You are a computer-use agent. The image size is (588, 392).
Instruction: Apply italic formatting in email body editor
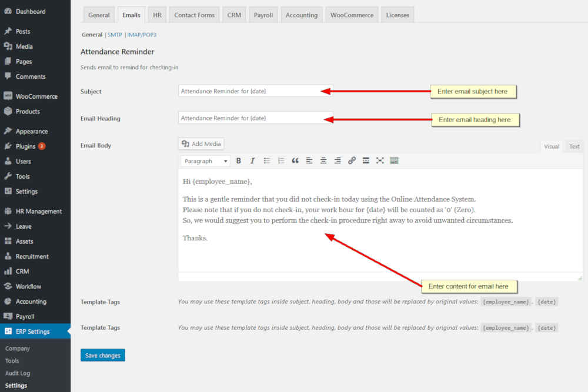[253, 160]
